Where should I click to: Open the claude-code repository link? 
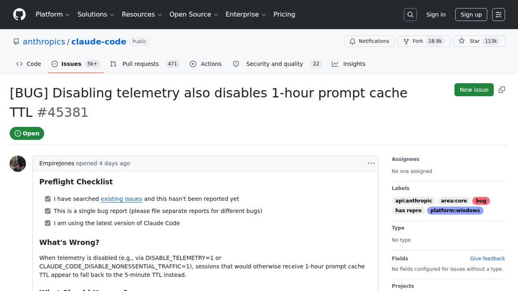(x=98, y=42)
